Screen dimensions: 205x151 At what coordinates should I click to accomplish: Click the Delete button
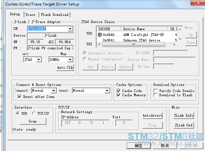108,67
